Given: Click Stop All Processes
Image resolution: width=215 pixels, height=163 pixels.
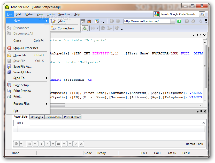Looking at the screenshot, I should (28, 48).
